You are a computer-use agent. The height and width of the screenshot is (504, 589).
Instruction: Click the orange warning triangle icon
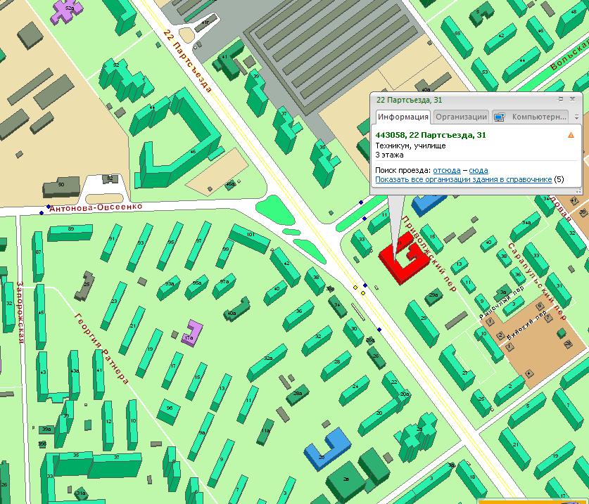pos(571,135)
